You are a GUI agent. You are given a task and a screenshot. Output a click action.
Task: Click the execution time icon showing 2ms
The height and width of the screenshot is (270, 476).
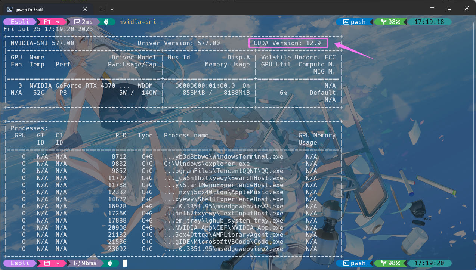click(x=77, y=22)
